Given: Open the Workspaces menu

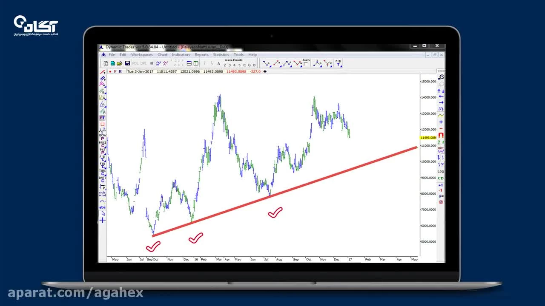Looking at the screenshot, I should pos(142,55).
